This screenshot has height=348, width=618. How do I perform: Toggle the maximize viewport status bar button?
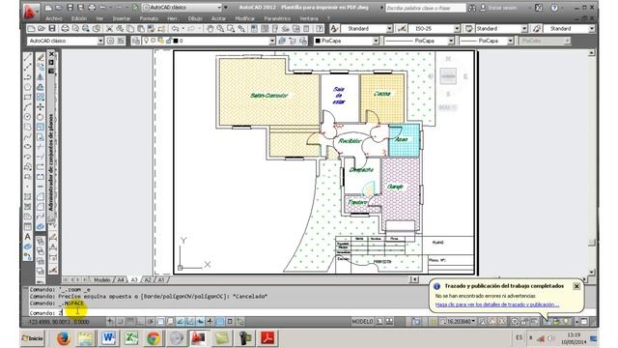pos(416,322)
